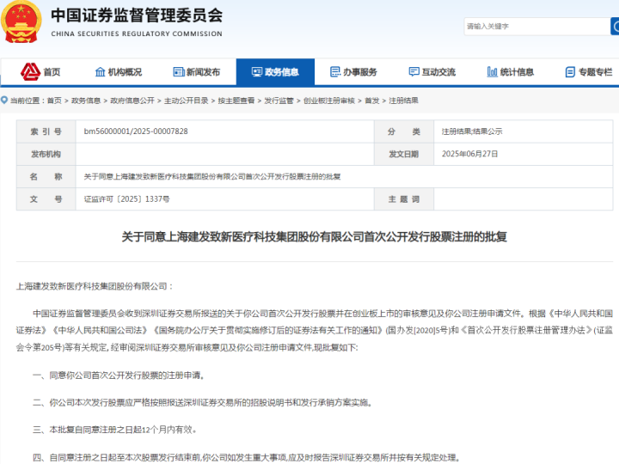Click the 名称 row title text in the table
The image size is (619, 464).
tap(212, 176)
